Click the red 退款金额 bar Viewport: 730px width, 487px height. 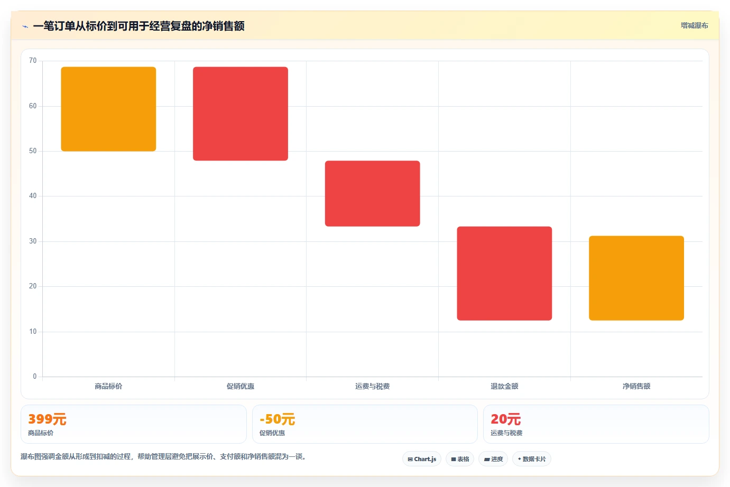point(504,273)
